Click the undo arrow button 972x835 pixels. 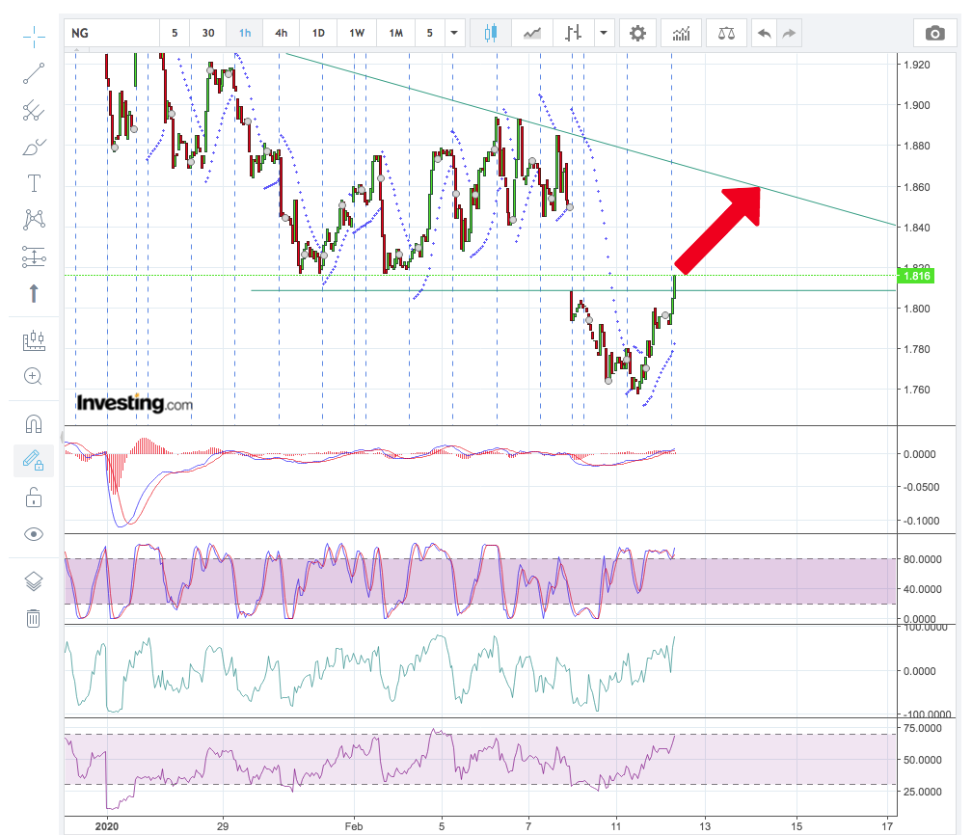[x=764, y=33]
